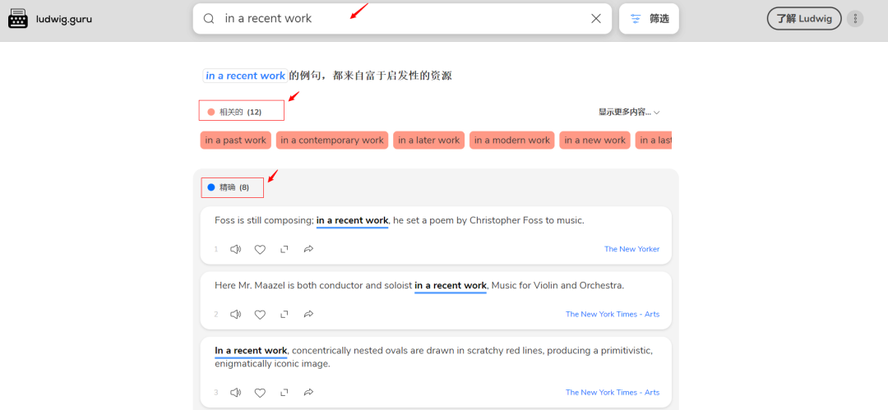Image resolution: width=888 pixels, height=410 pixels.
Task: Like the concentrically nested ovals sentence
Action: 260,393
